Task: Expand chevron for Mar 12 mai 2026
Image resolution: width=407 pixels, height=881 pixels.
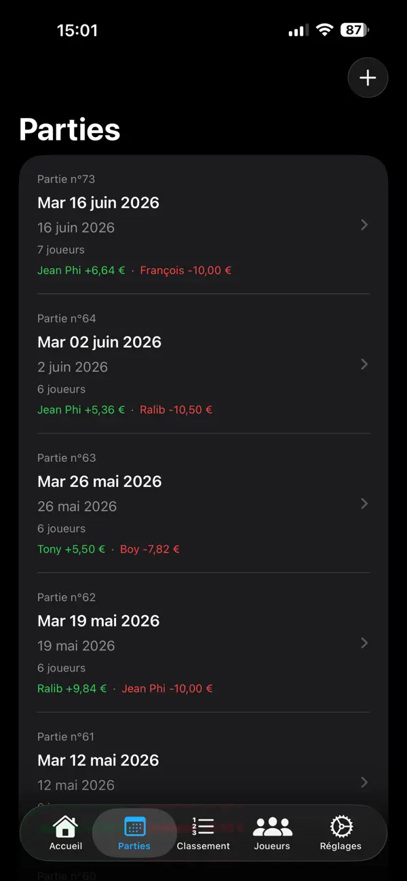Action: 364,782
